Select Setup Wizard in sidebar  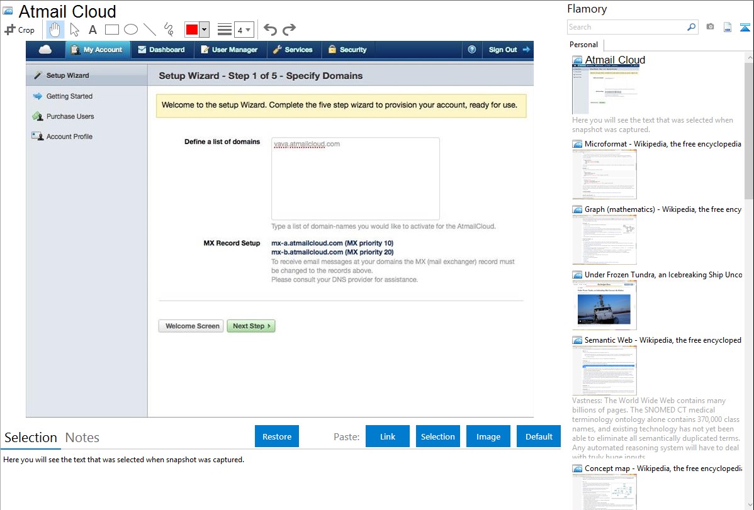pos(87,75)
